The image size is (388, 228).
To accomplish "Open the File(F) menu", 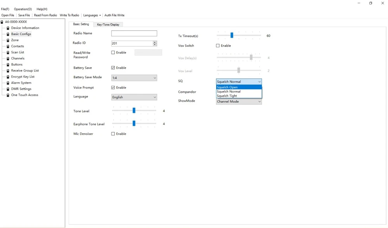I will pyautogui.click(x=5, y=9).
